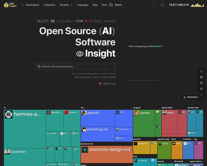This screenshot has height=166, width=207.
Task: Open the OSS Insight logo home link
Action: pyautogui.click(x=10, y=5)
